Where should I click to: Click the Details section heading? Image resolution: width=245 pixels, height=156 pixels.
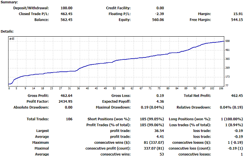(x=7, y=31)
